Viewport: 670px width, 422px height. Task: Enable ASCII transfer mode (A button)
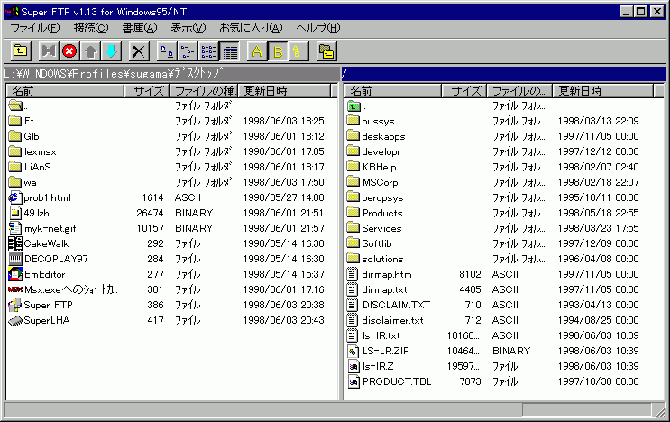[x=257, y=51]
